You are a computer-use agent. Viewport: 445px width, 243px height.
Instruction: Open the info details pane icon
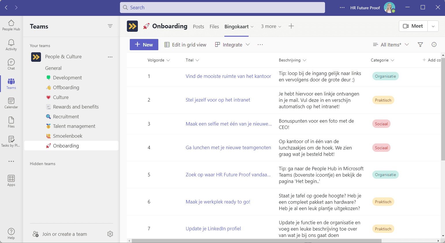coord(434,44)
